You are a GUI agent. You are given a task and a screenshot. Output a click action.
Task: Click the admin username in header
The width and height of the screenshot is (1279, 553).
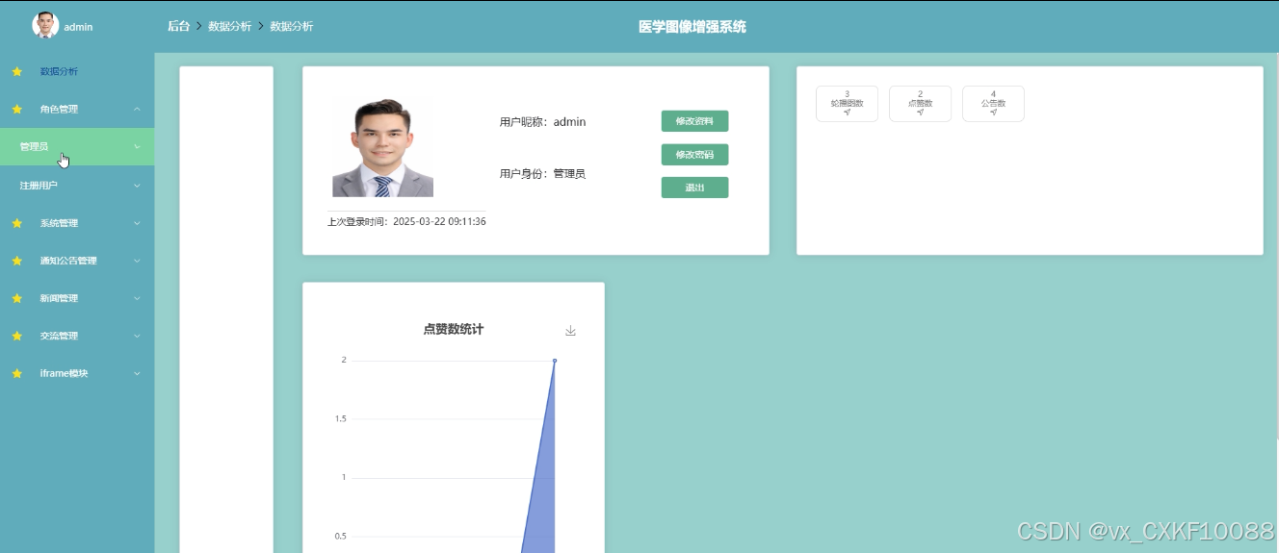click(78, 27)
